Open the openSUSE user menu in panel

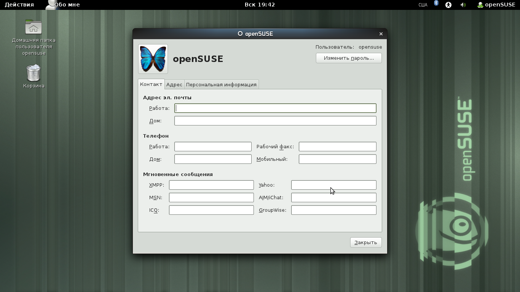click(496, 5)
